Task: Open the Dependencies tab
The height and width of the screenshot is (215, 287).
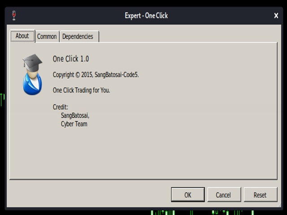Action: (79, 36)
